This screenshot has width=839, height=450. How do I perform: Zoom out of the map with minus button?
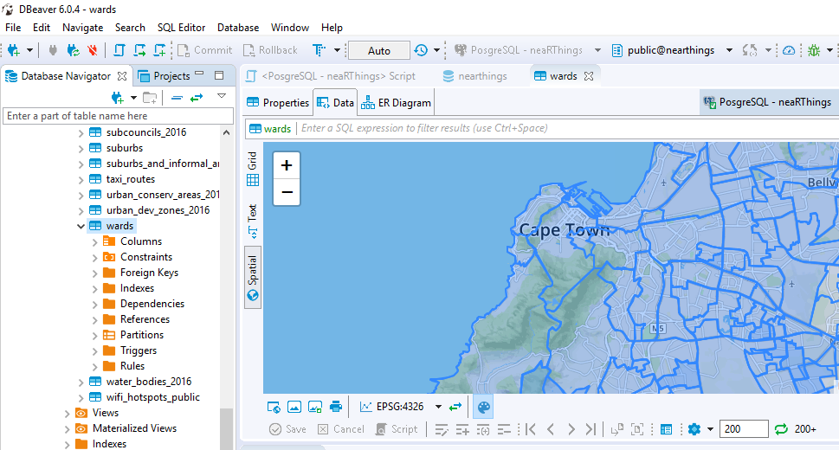click(x=287, y=192)
